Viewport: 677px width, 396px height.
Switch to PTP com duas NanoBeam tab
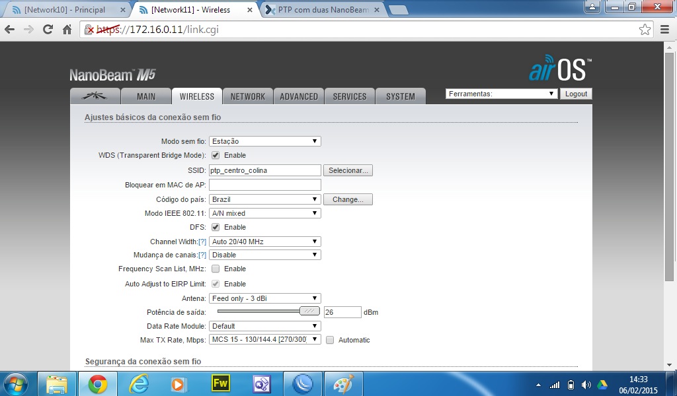click(323, 10)
